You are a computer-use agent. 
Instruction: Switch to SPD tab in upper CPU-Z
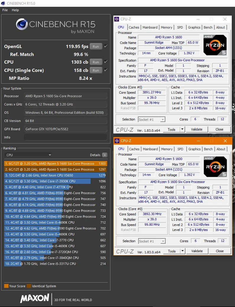pyautogui.click(x=180, y=27)
